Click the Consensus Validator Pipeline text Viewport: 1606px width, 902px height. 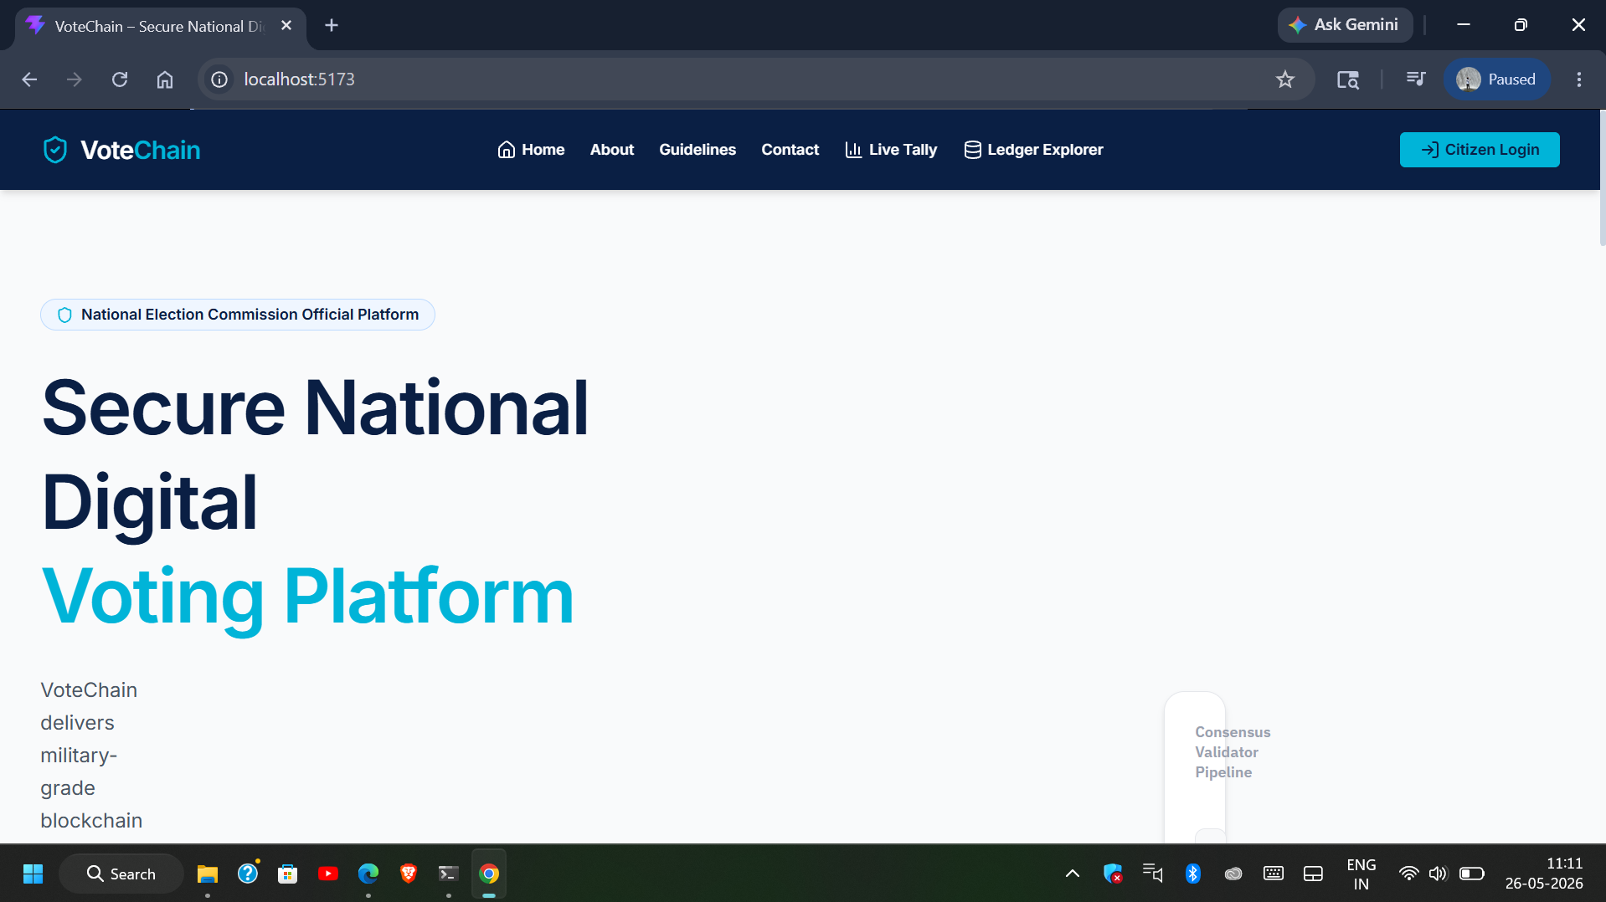(1233, 752)
